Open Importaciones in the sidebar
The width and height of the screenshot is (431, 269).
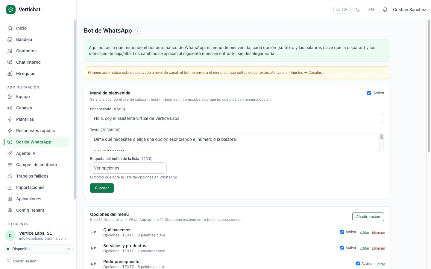click(x=37, y=187)
